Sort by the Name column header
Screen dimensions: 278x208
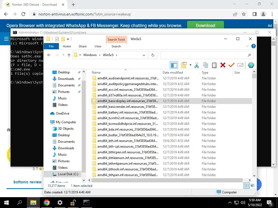click(x=96, y=73)
